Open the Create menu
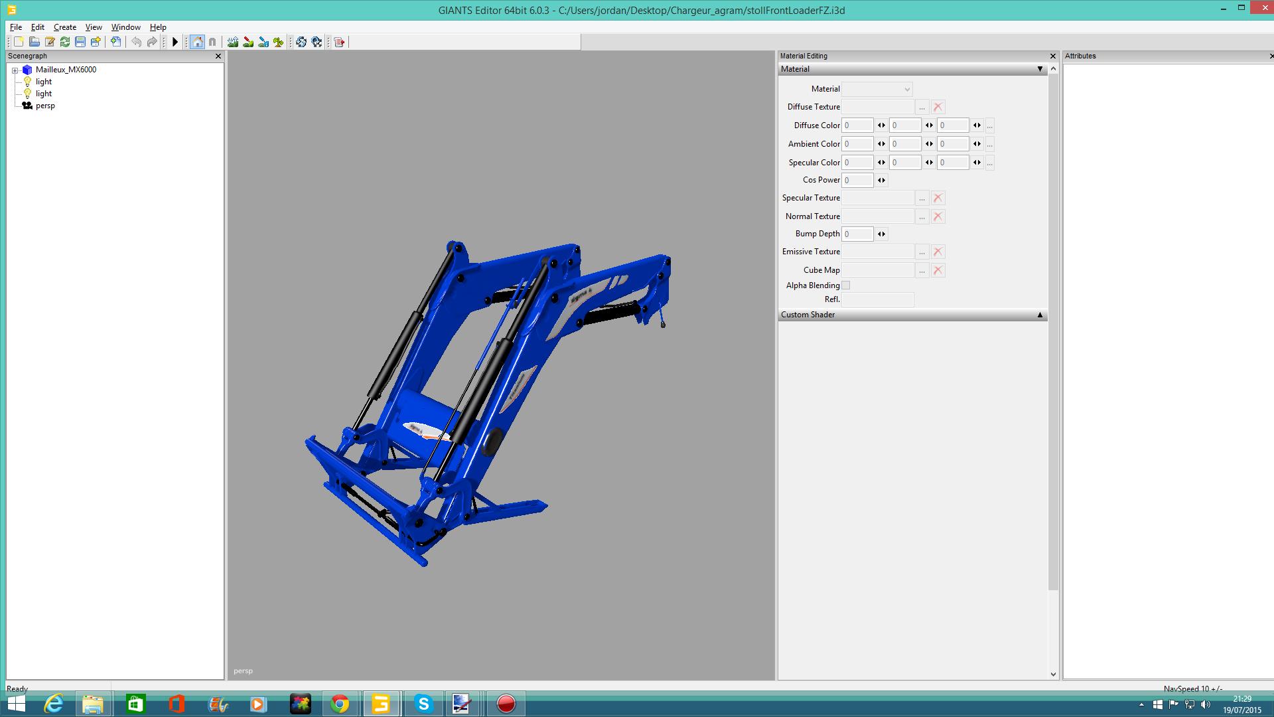 click(64, 27)
